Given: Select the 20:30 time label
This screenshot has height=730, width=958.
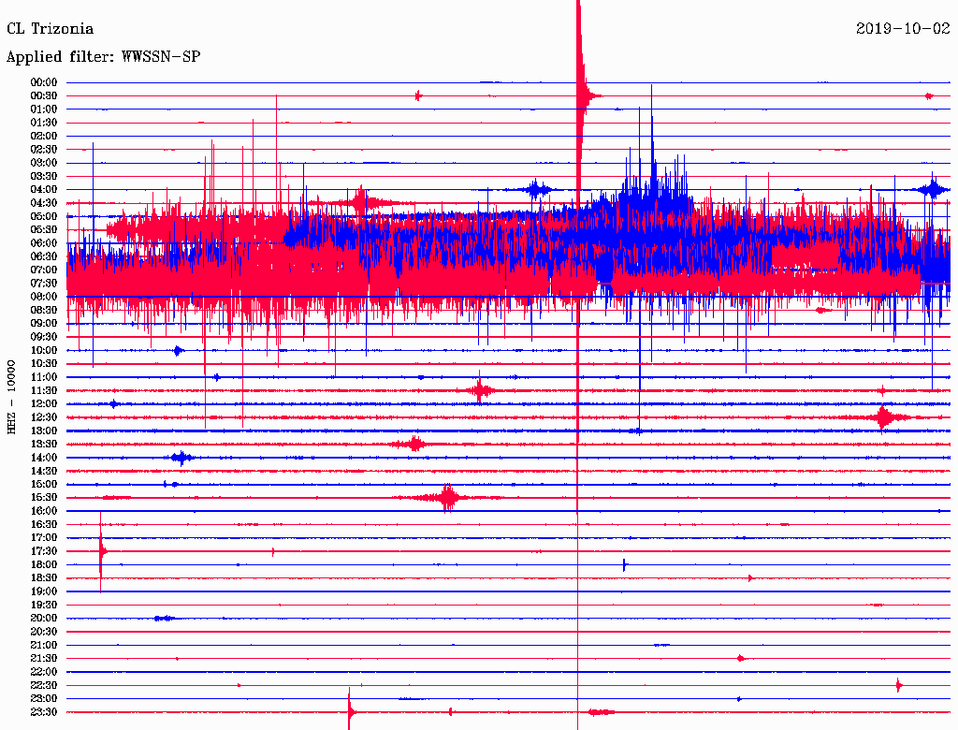Looking at the screenshot, I should point(44,632).
